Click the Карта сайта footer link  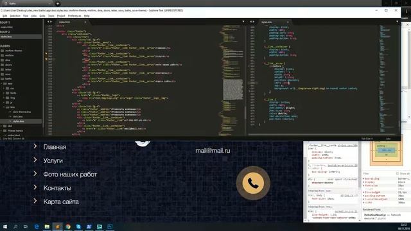(61, 201)
